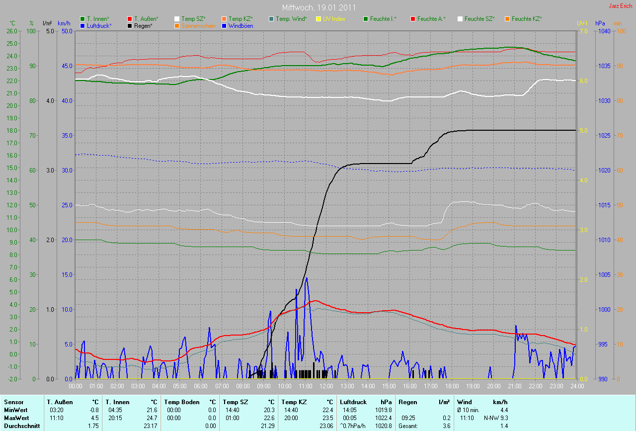The width and height of the screenshot is (636, 431).
Task: Click the rain time 09:25
Action: 408,418
